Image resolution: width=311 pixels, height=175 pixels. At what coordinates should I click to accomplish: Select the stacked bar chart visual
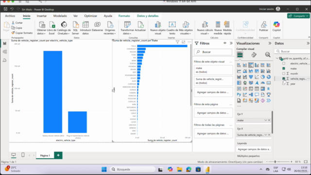click(239, 65)
